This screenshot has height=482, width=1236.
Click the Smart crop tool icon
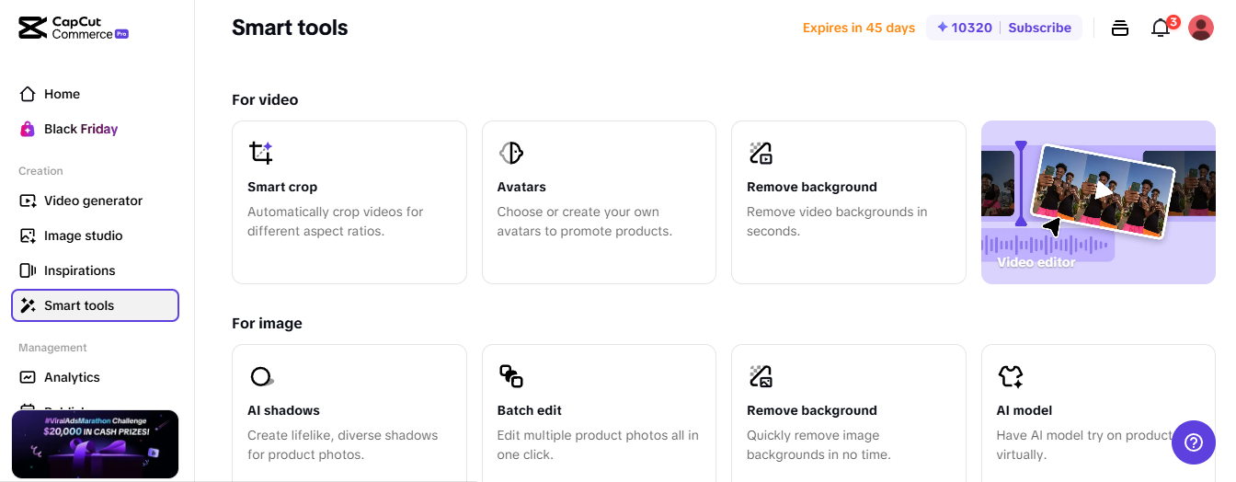pyautogui.click(x=261, y=153)
